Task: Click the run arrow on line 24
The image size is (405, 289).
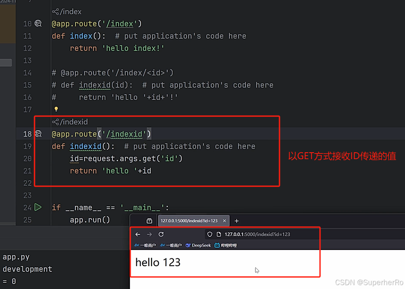Action: pyautogui.click(x=38, y=207)
